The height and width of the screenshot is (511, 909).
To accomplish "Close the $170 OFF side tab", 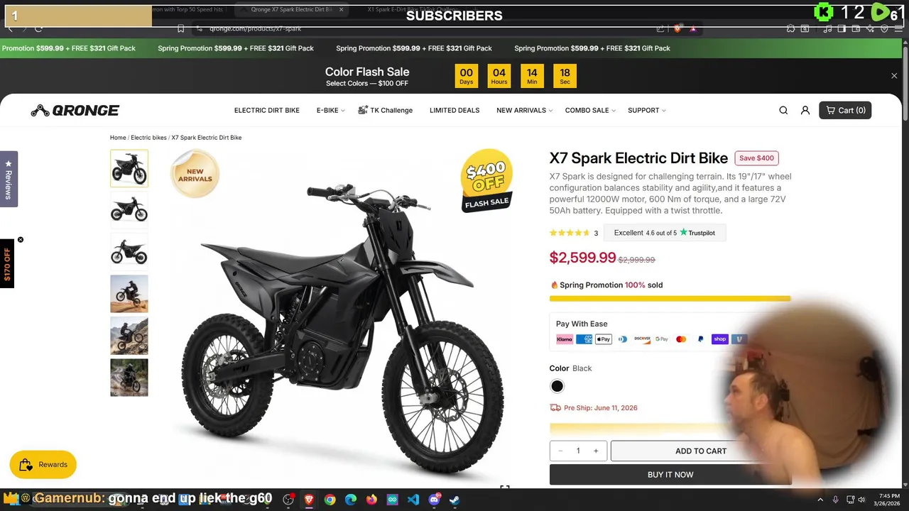I will tap(21, 240).
